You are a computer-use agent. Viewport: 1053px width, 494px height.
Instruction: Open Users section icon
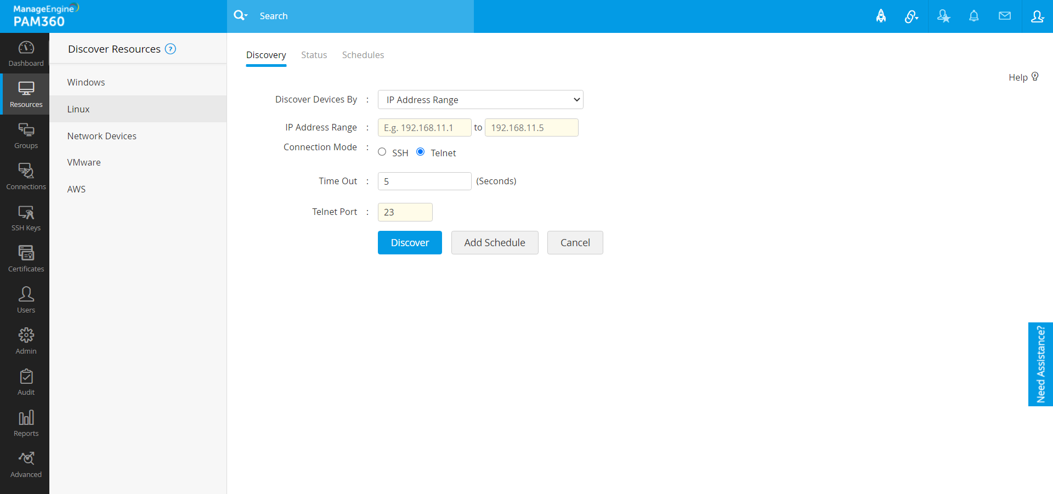coord(26,294)
